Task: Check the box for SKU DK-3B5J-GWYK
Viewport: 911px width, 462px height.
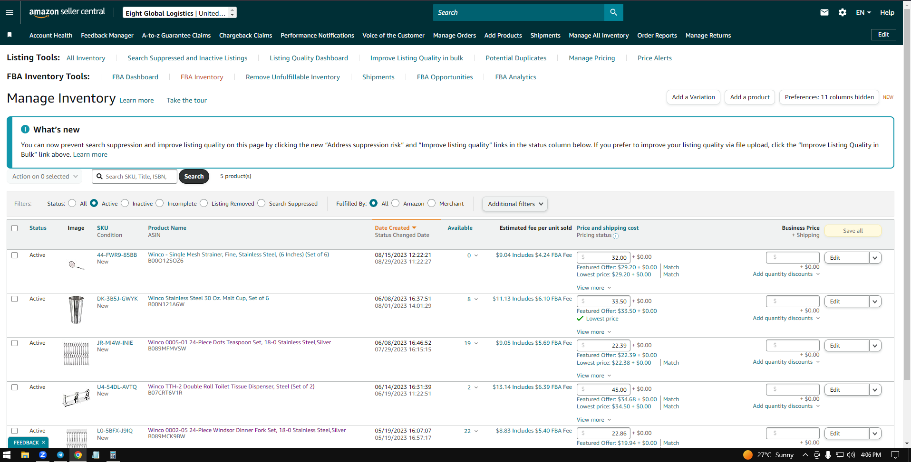Action: 15,299
